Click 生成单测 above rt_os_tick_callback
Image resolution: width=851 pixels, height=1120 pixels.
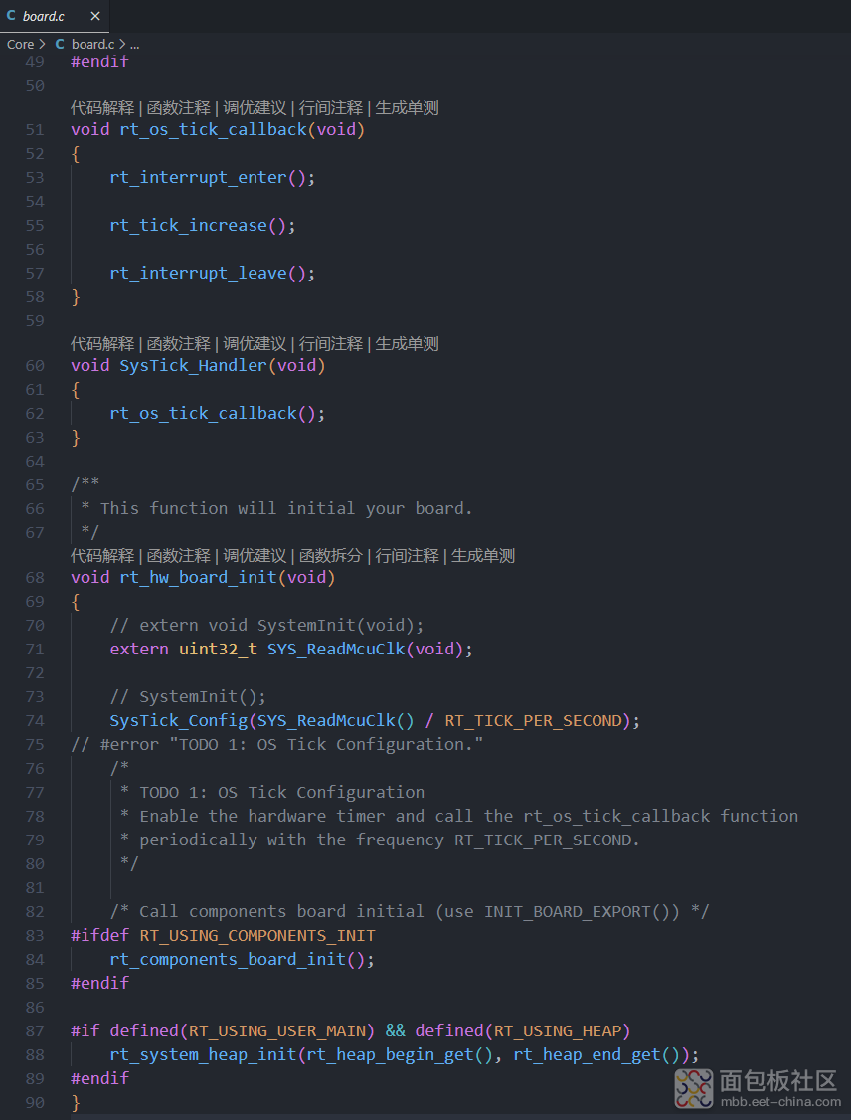[x=407, y=107]
